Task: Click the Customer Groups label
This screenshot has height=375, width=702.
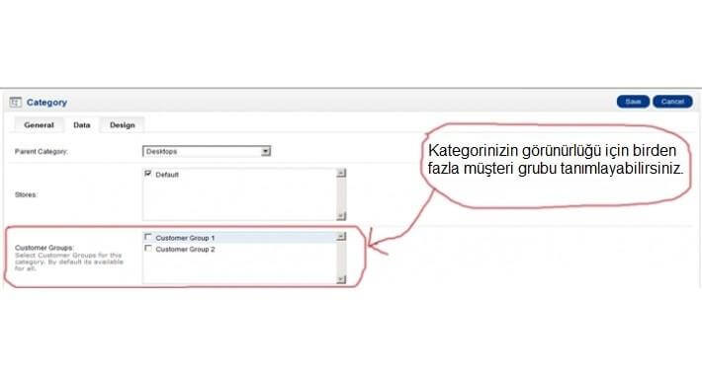Action: [44, 247]
